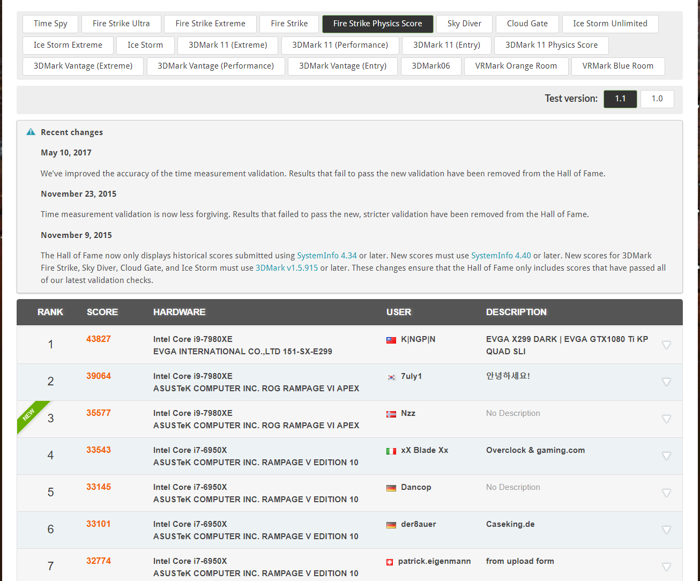Click the flag next to patrick.eigenmann

click(x=390, y=562)
